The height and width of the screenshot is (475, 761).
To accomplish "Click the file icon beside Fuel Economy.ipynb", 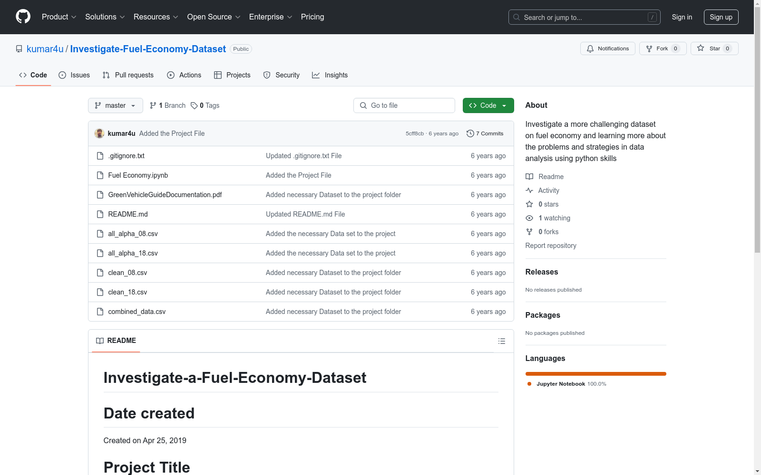I will coord(100,175).
